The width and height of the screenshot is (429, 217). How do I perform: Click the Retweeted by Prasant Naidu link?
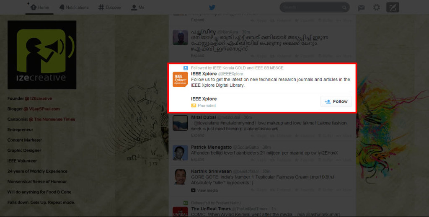coord(216,203)
